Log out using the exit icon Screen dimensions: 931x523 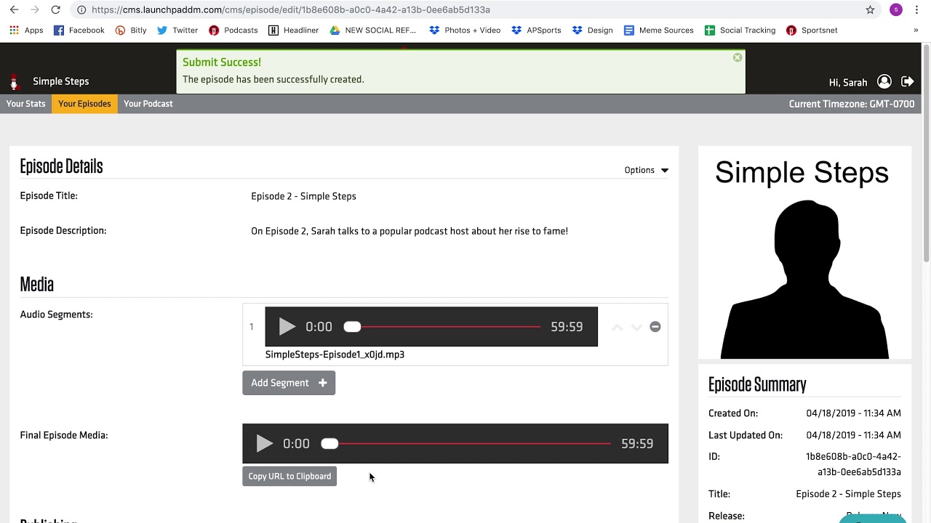[x=908, y=81]
